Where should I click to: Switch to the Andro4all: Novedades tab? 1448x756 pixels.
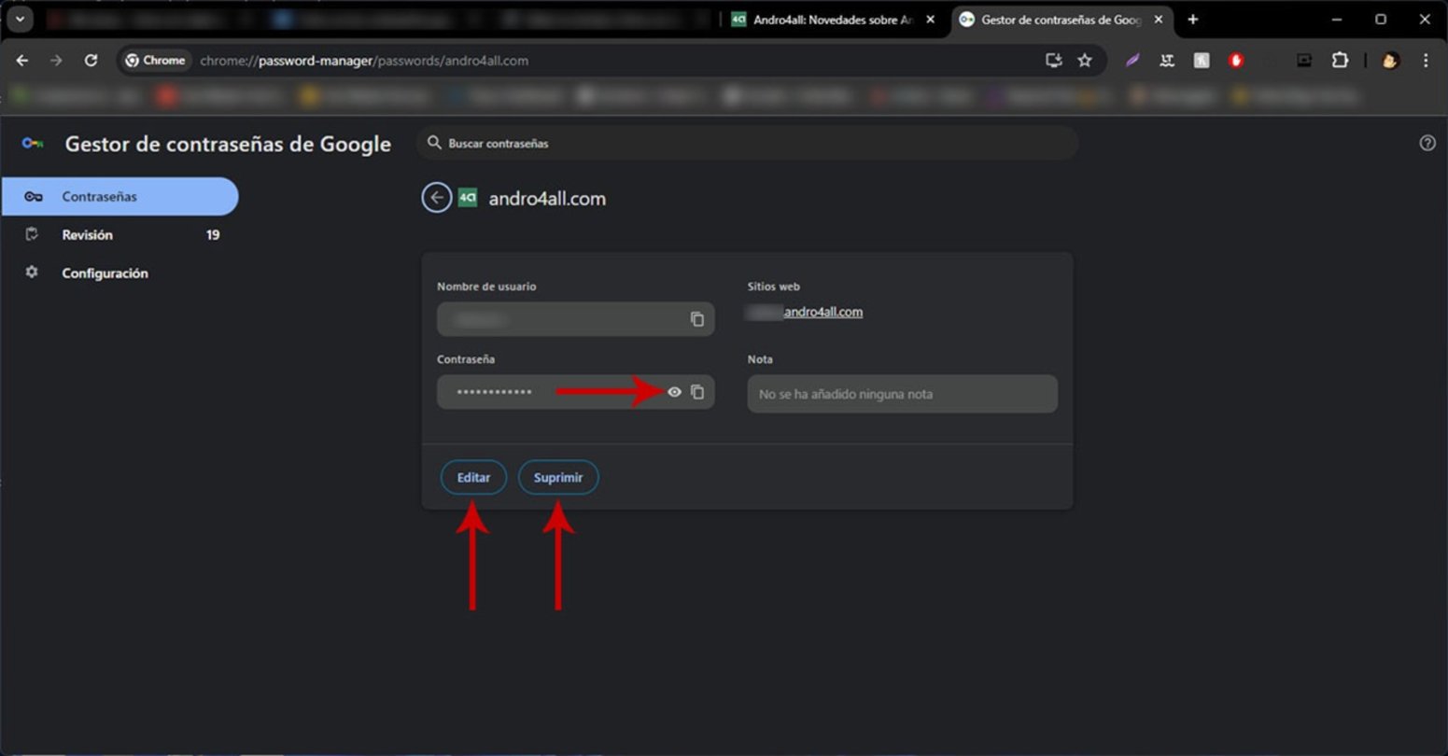[834, 19]
